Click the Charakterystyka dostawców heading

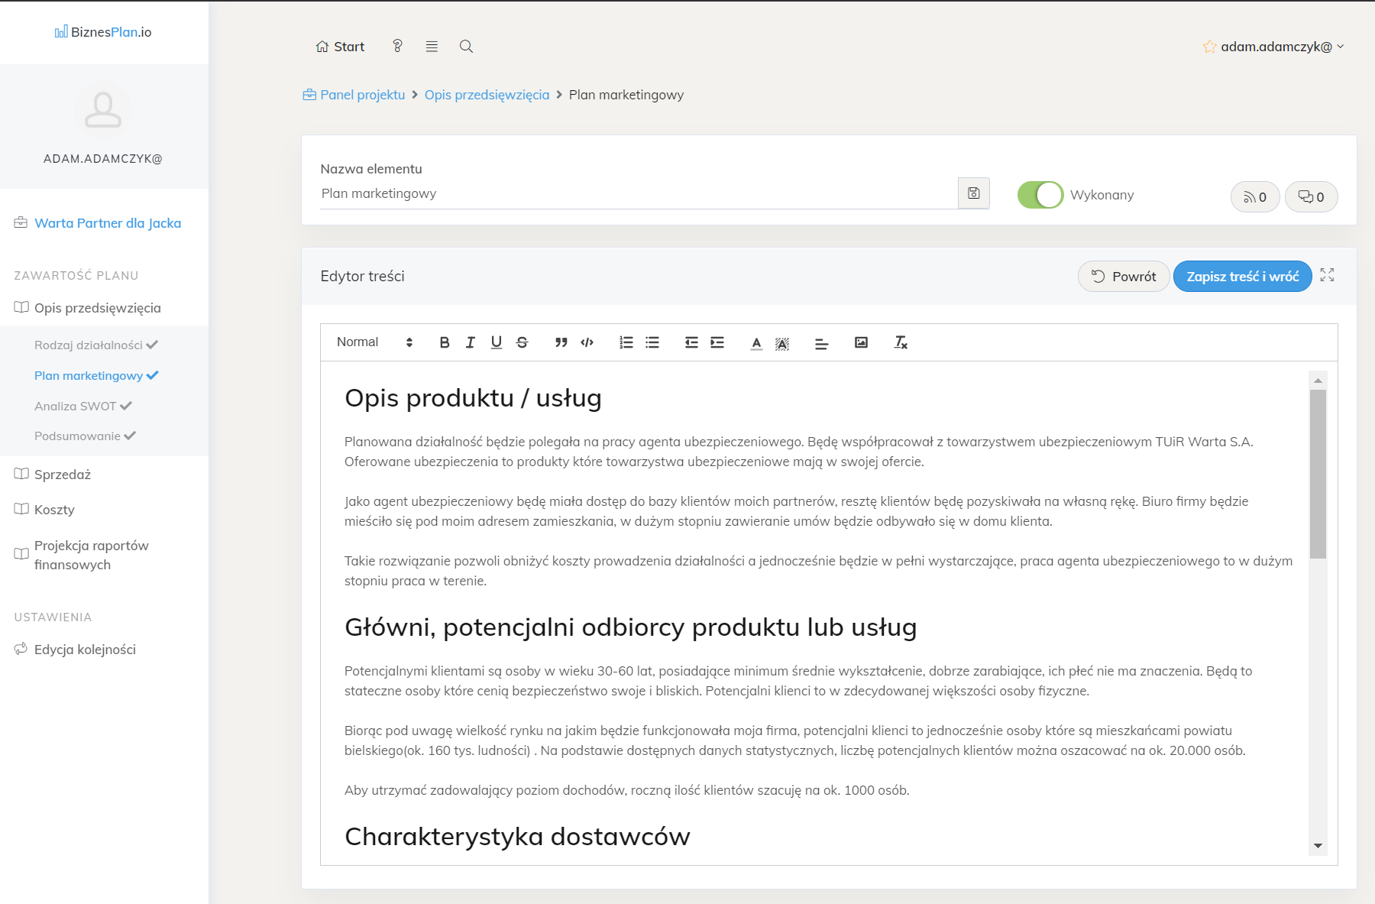pyautogui.click(x=517, y=837)
